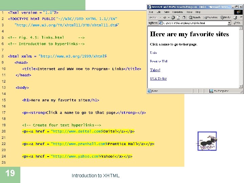Click the highlighted deitel.com code line

(78, 131)
